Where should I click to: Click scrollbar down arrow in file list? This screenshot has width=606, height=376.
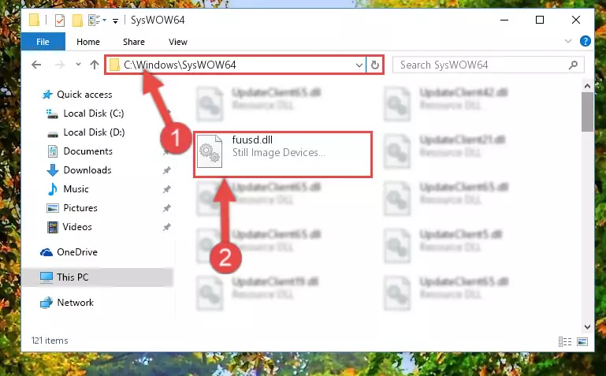[587, 327]
